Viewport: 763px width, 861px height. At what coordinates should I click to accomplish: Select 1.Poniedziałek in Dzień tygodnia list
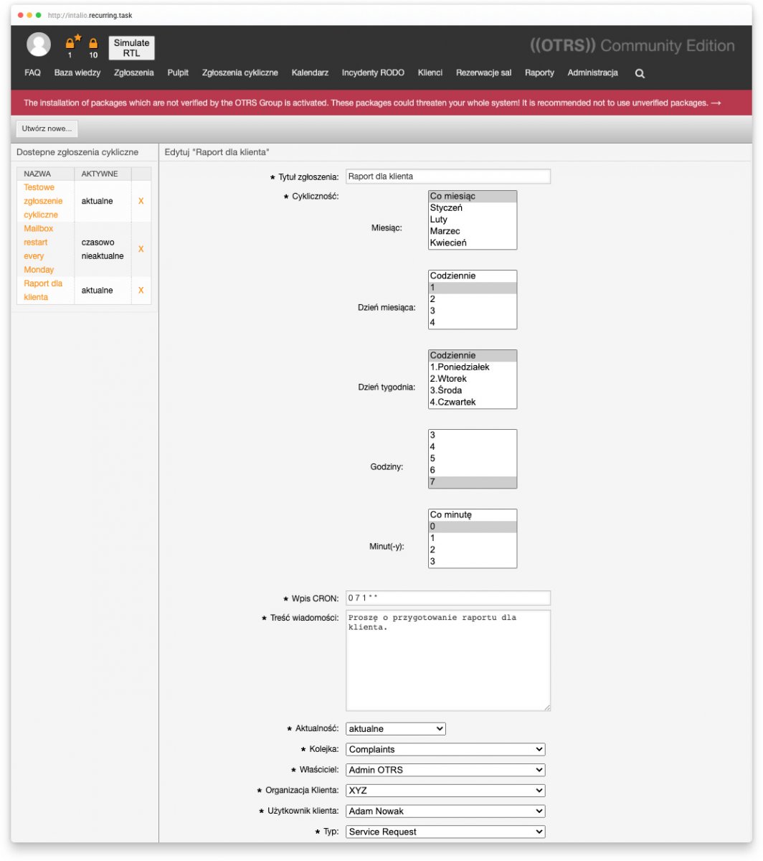coord(473,367)
